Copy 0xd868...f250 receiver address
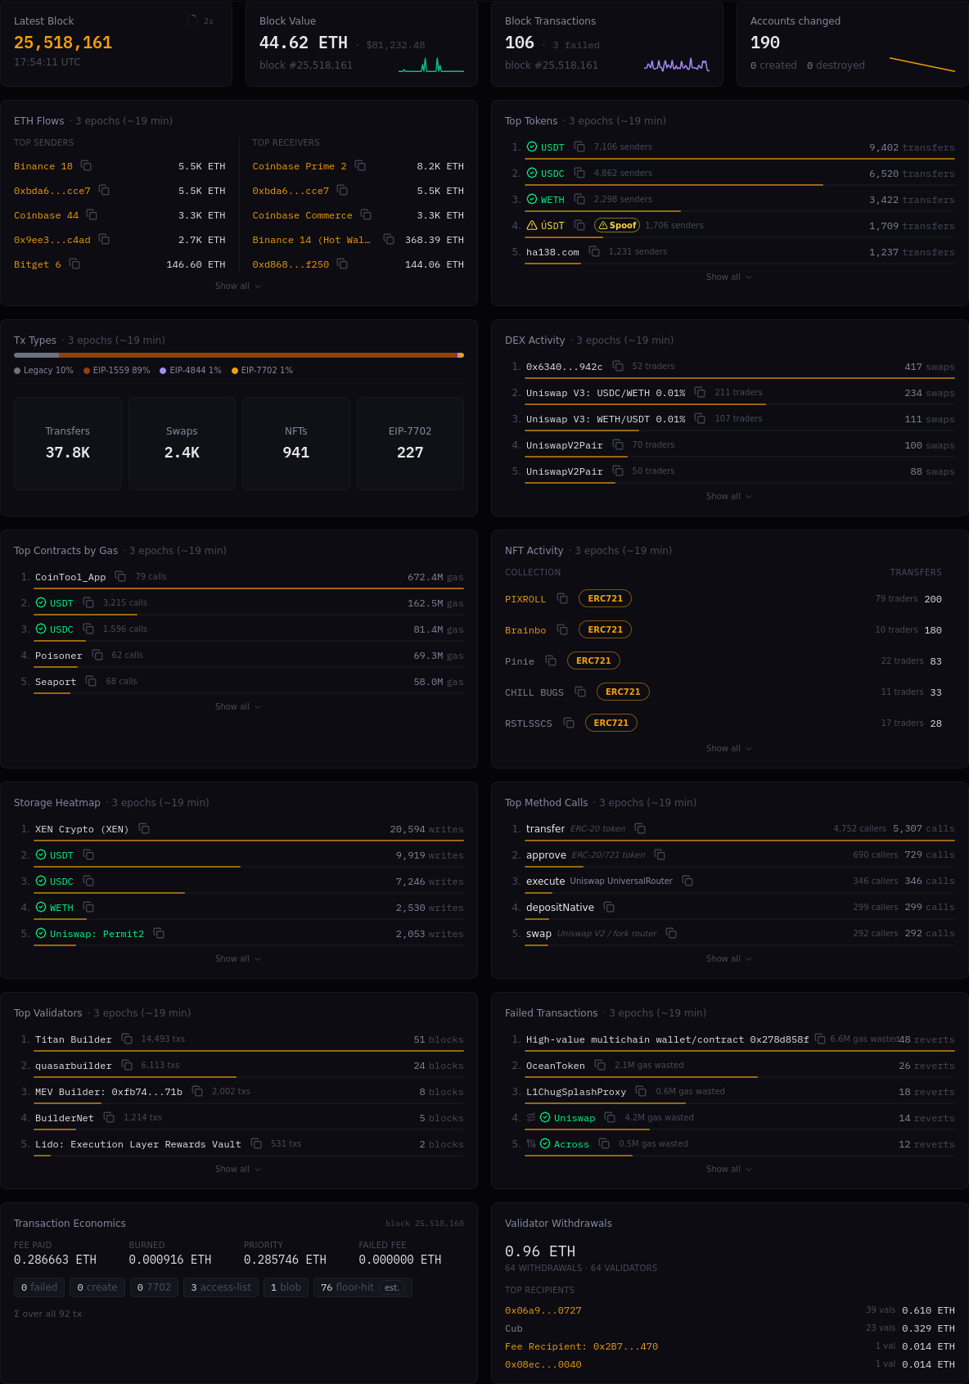 (x=342, y=264)
